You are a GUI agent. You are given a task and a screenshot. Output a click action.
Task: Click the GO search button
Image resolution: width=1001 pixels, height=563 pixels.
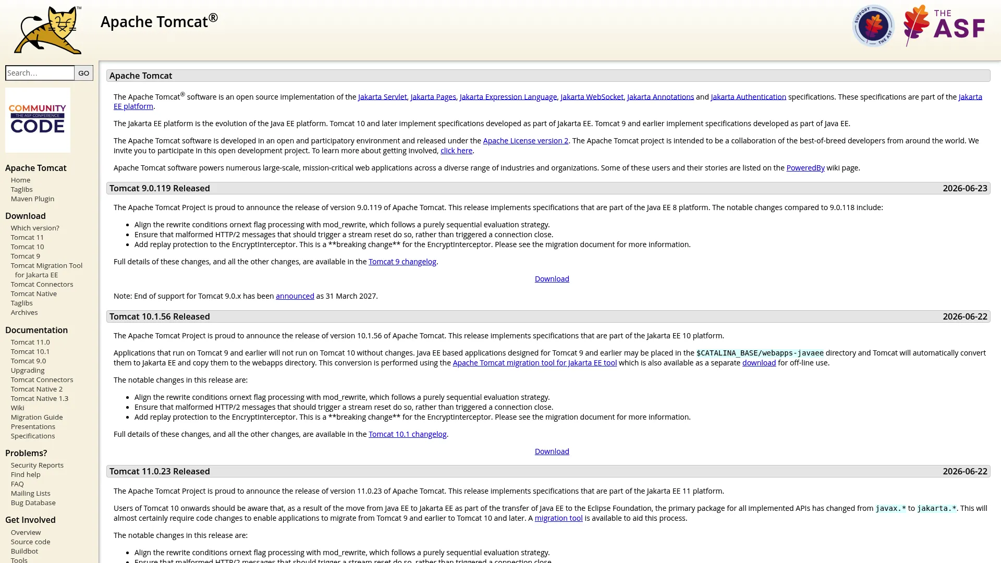[x=83, y=73]
